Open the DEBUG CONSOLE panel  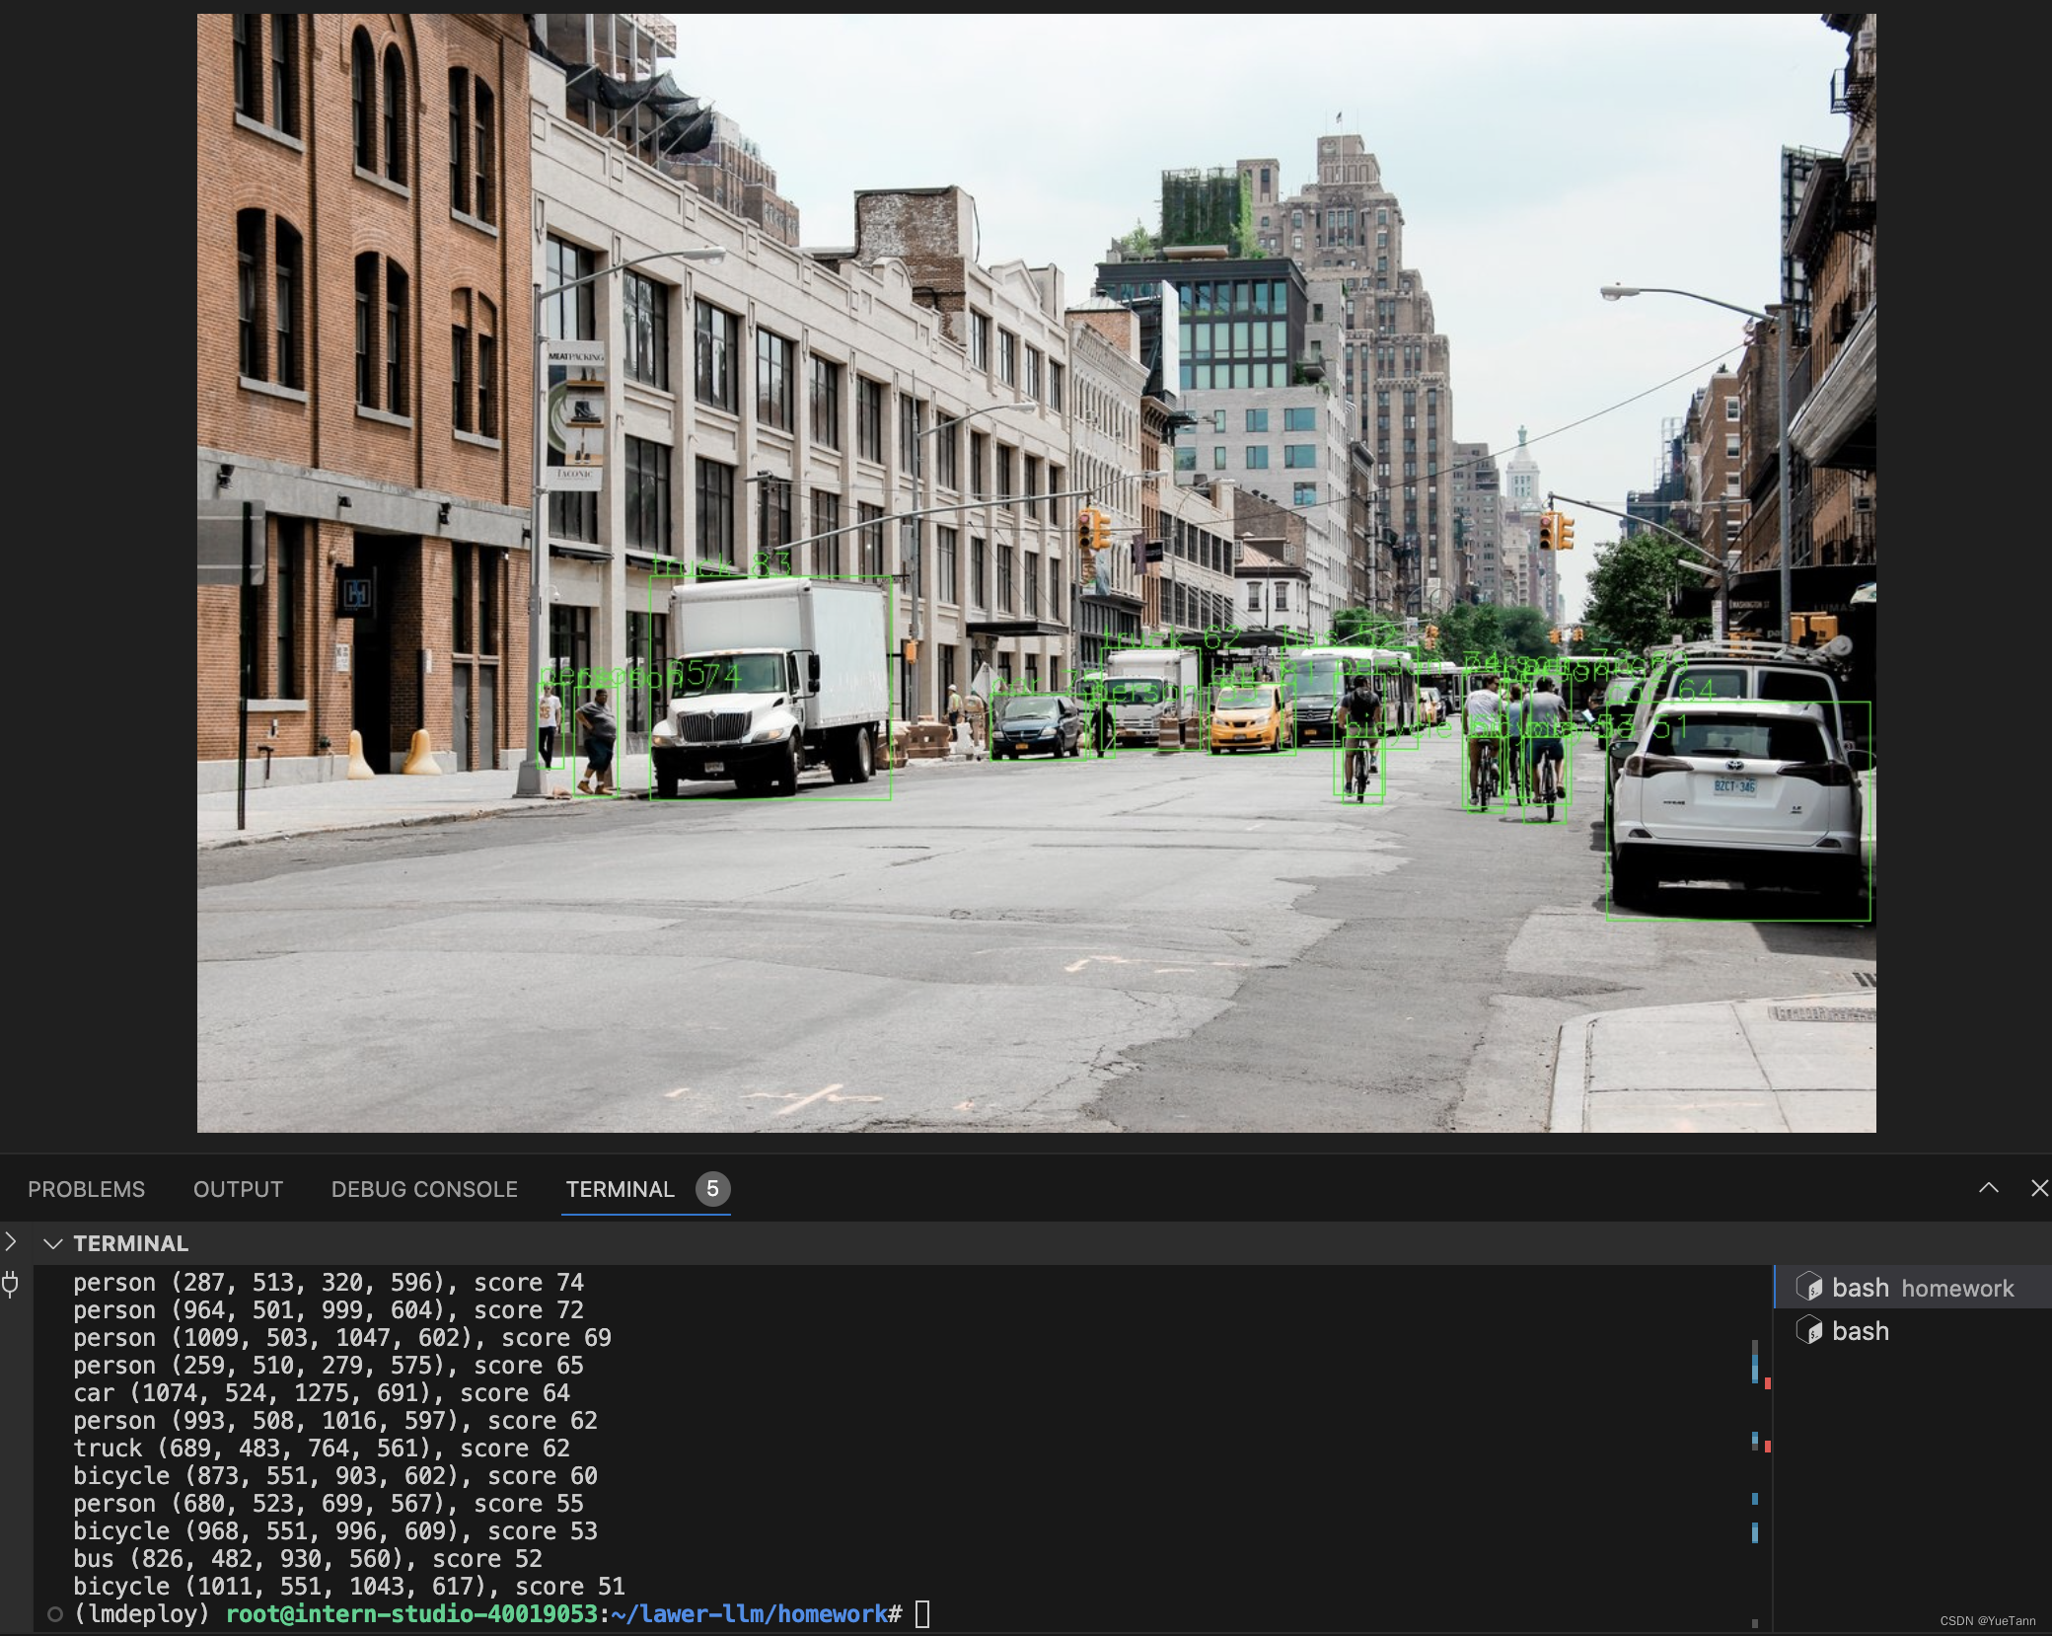click(x=420, y=1189)
